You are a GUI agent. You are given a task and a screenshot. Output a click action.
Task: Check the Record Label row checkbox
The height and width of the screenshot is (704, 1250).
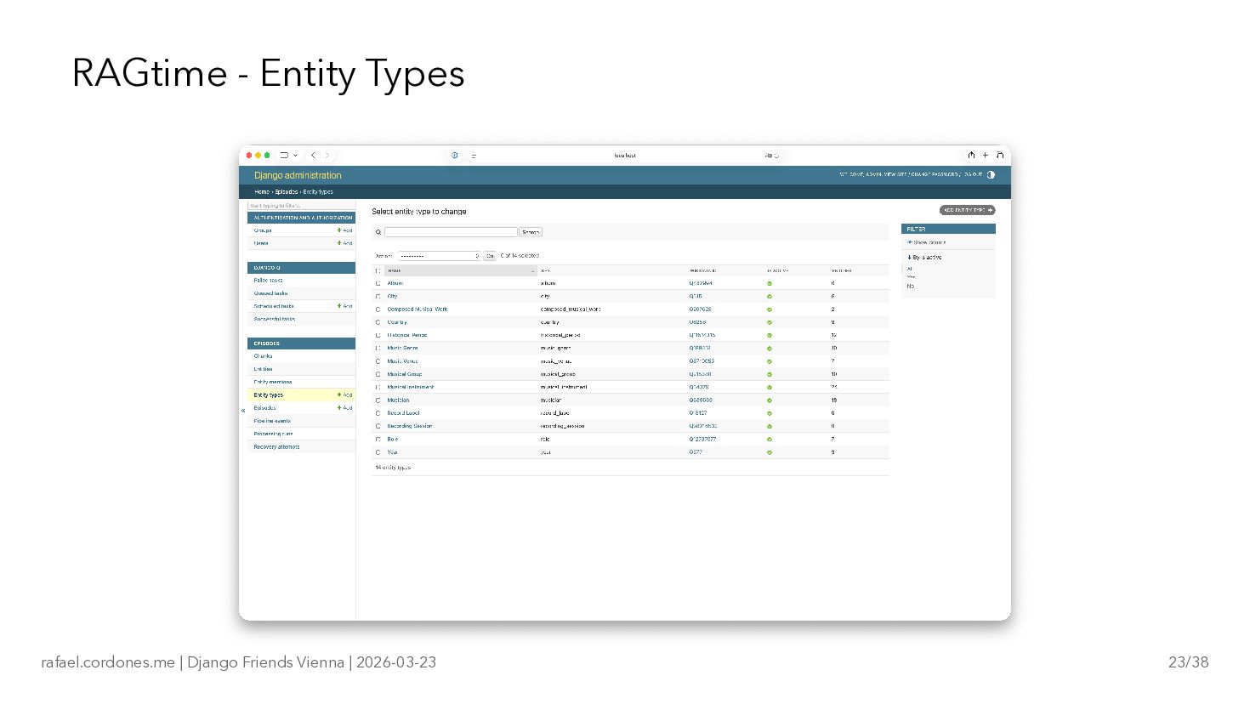[378, 413]
